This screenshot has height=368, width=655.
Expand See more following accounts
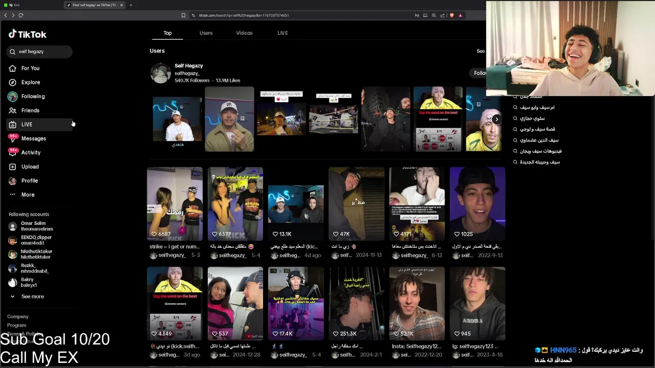click(32, 296)
